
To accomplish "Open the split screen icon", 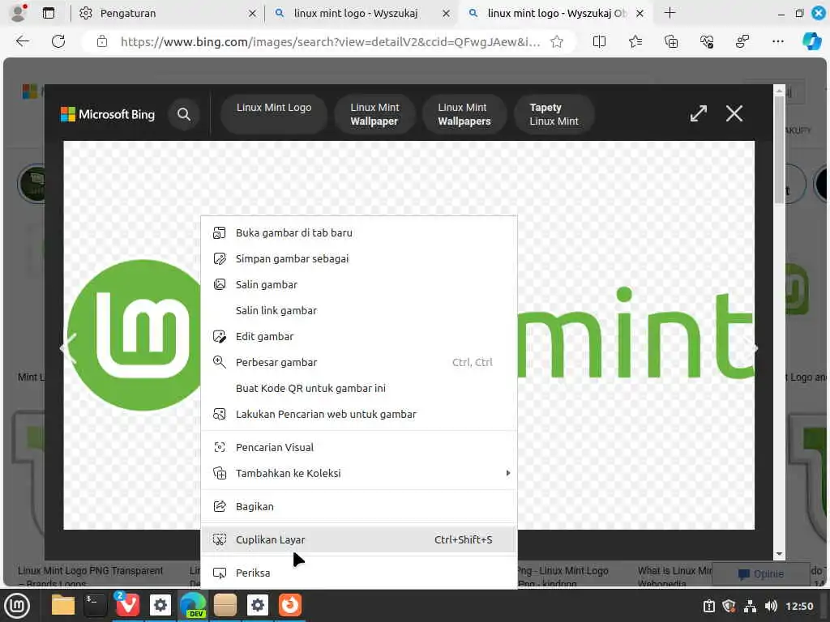I will [x=599, y=41].
